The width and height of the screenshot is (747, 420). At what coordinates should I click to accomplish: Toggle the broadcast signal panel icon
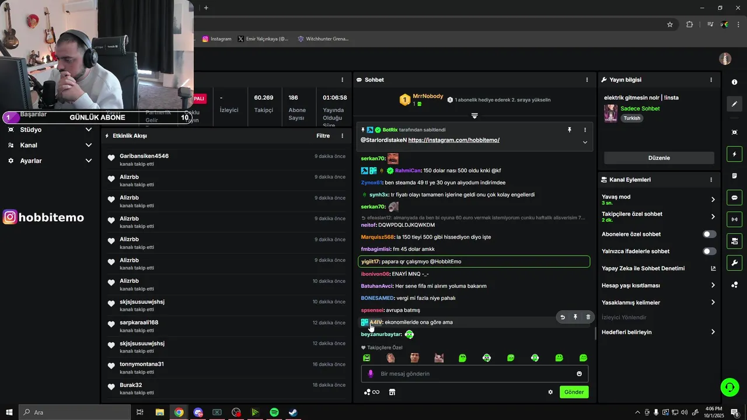pos(734,219)
